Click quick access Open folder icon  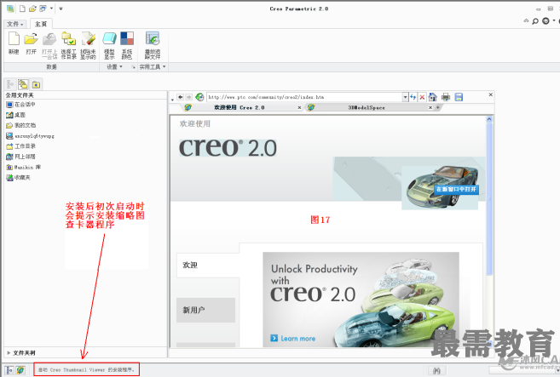pyautogui.click(x=33, y=9)
